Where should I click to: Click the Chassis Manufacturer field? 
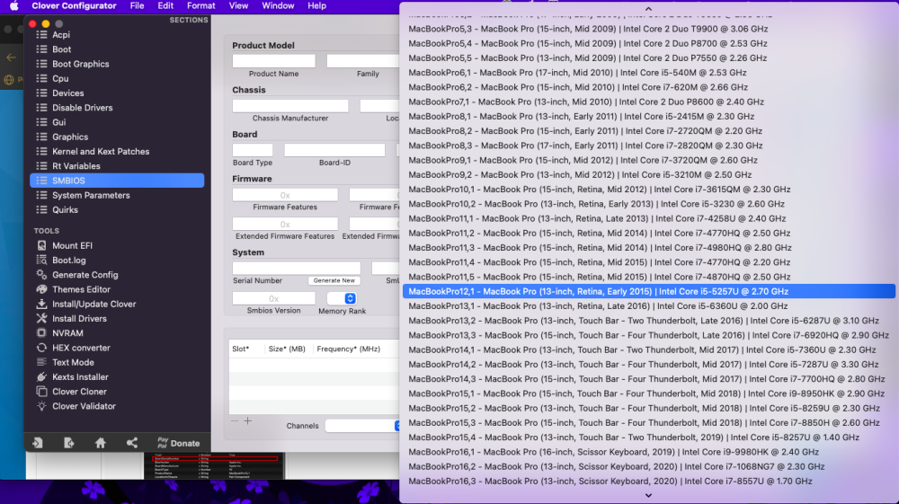tap(290, 105)
